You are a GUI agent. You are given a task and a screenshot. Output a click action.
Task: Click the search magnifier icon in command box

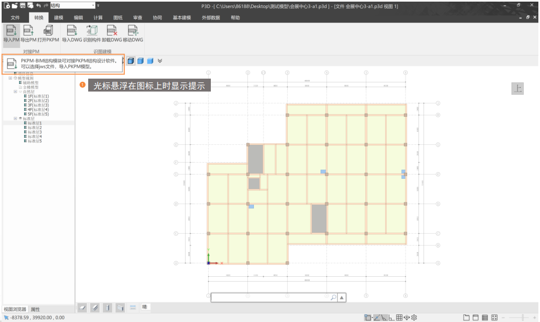pyautogui.click(x=333, y=297)
